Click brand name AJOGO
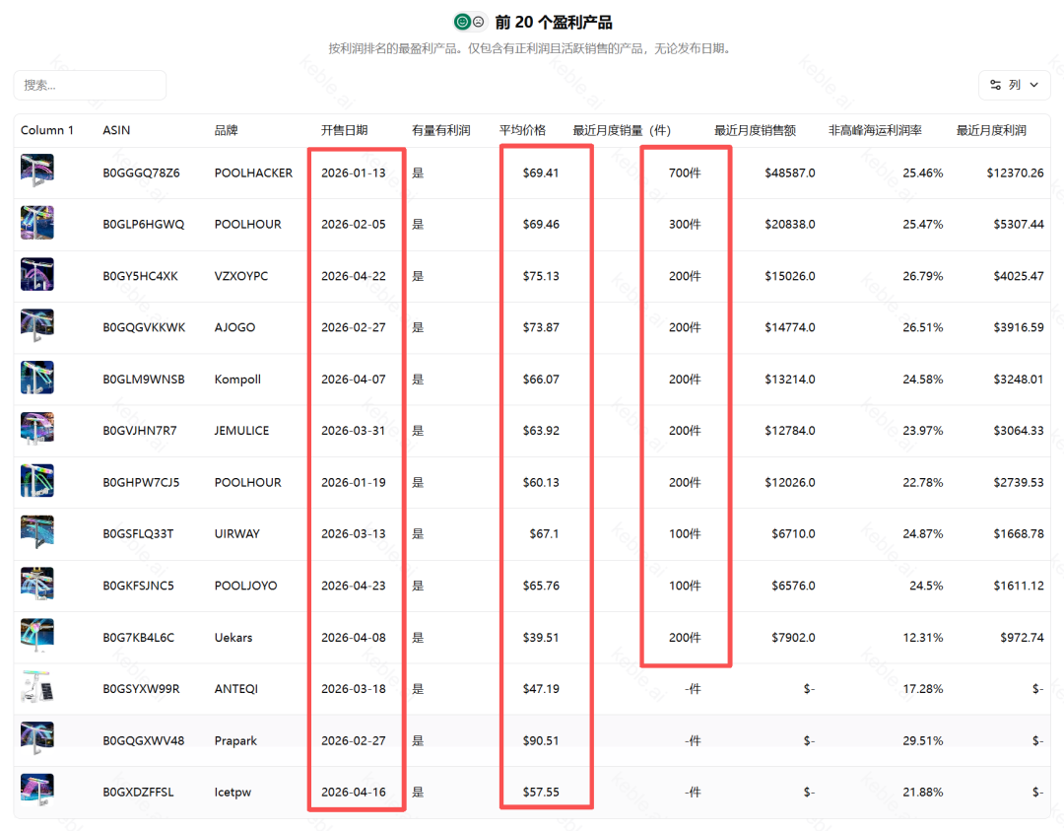 (x=234, y=327)
